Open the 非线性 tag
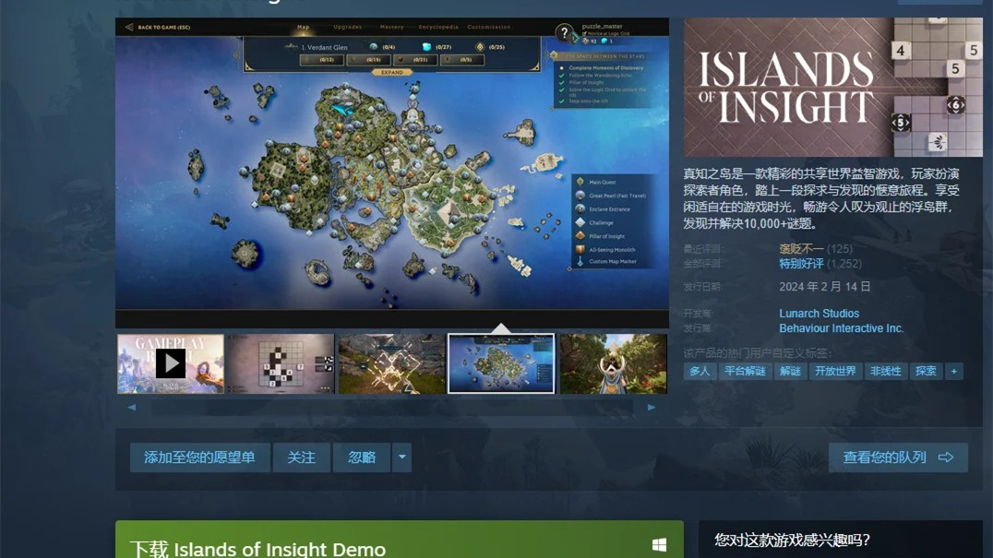 click(x=885, y=372)
